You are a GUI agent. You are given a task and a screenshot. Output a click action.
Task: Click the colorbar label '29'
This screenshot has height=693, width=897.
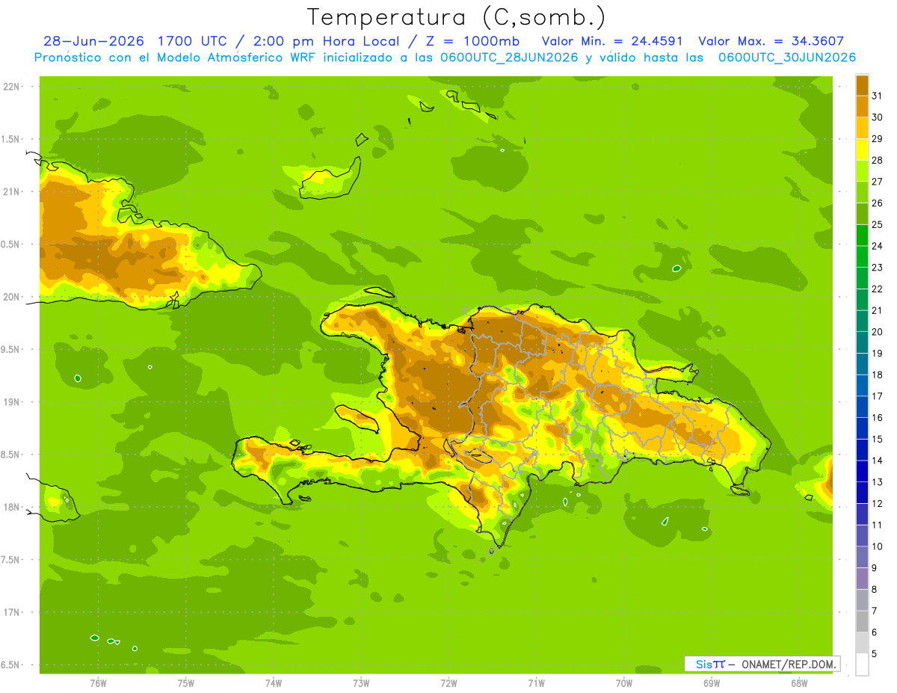tap(877, 139)
